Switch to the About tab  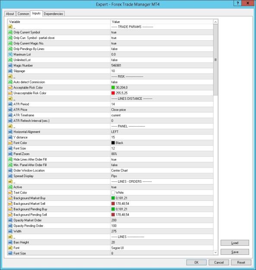coord(10,14)
